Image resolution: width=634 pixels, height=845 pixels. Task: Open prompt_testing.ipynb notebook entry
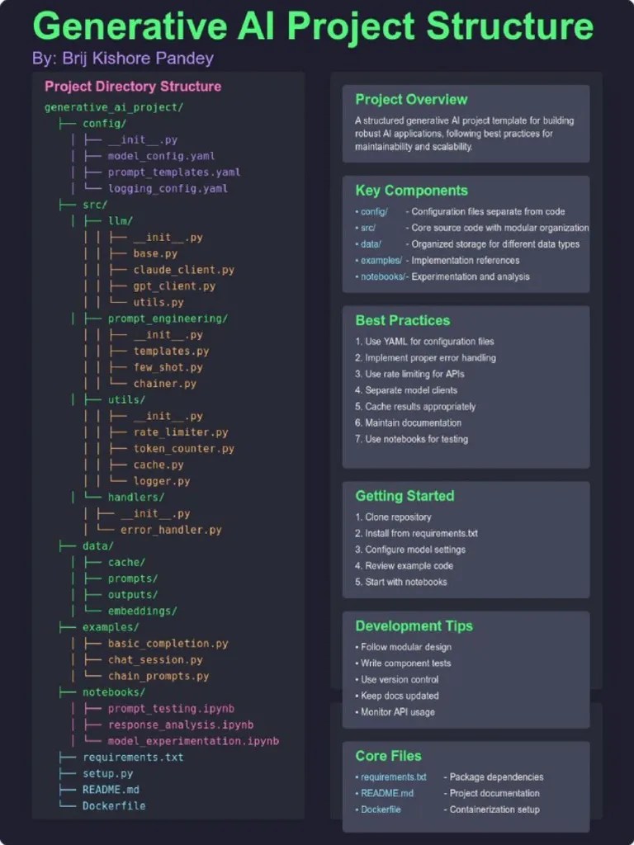click(171, 708)
